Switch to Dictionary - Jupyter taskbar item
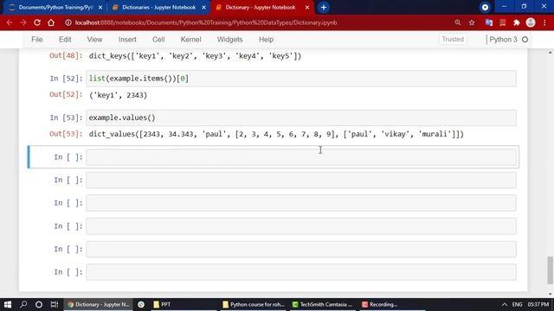The image size is (554, 311). pyautogui.click(x=98, y=304)
